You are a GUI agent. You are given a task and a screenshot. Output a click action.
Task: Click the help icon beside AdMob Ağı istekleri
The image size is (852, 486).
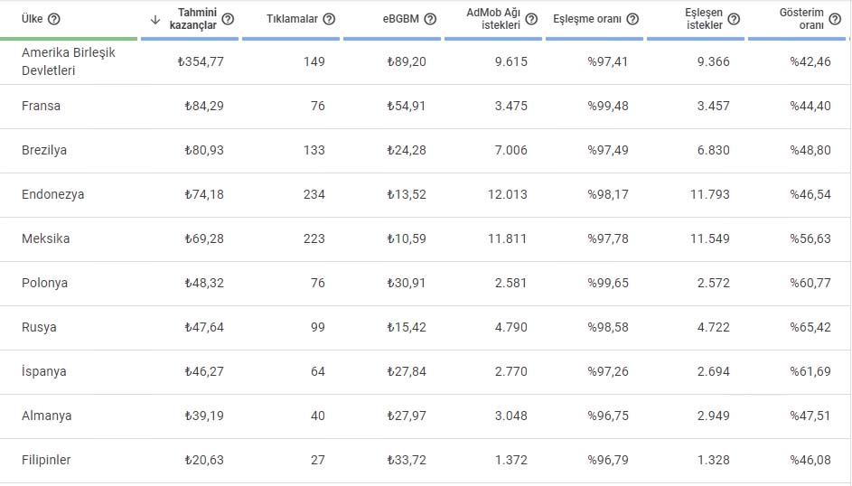click(x=531, y=19)
